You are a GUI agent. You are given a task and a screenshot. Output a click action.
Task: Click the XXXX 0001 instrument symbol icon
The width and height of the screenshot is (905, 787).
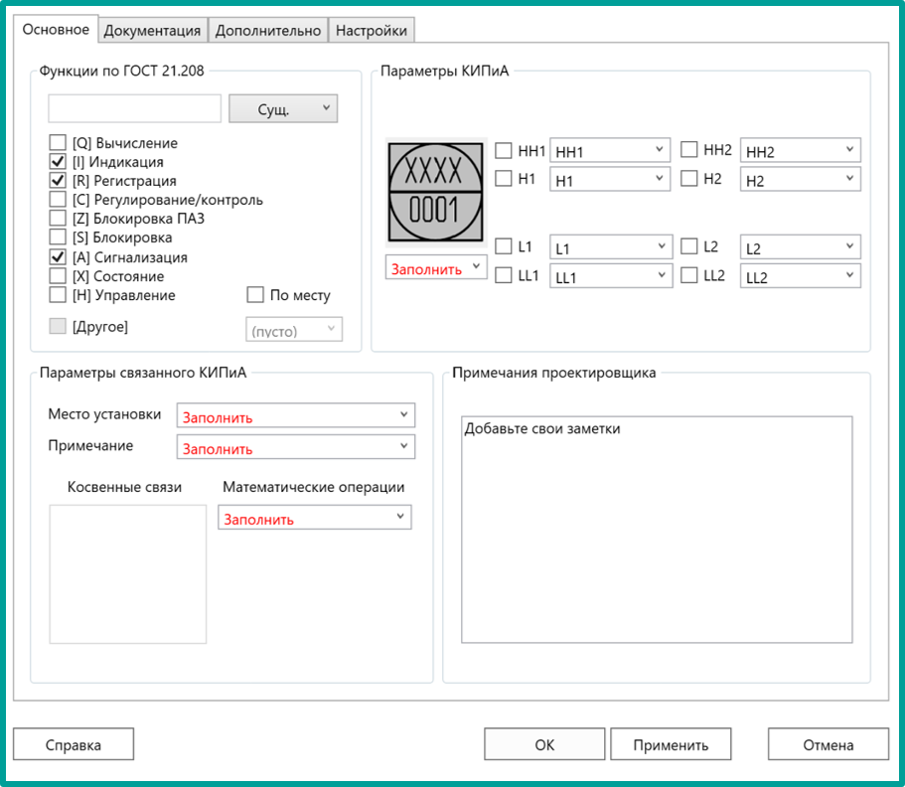pos(436,191)
